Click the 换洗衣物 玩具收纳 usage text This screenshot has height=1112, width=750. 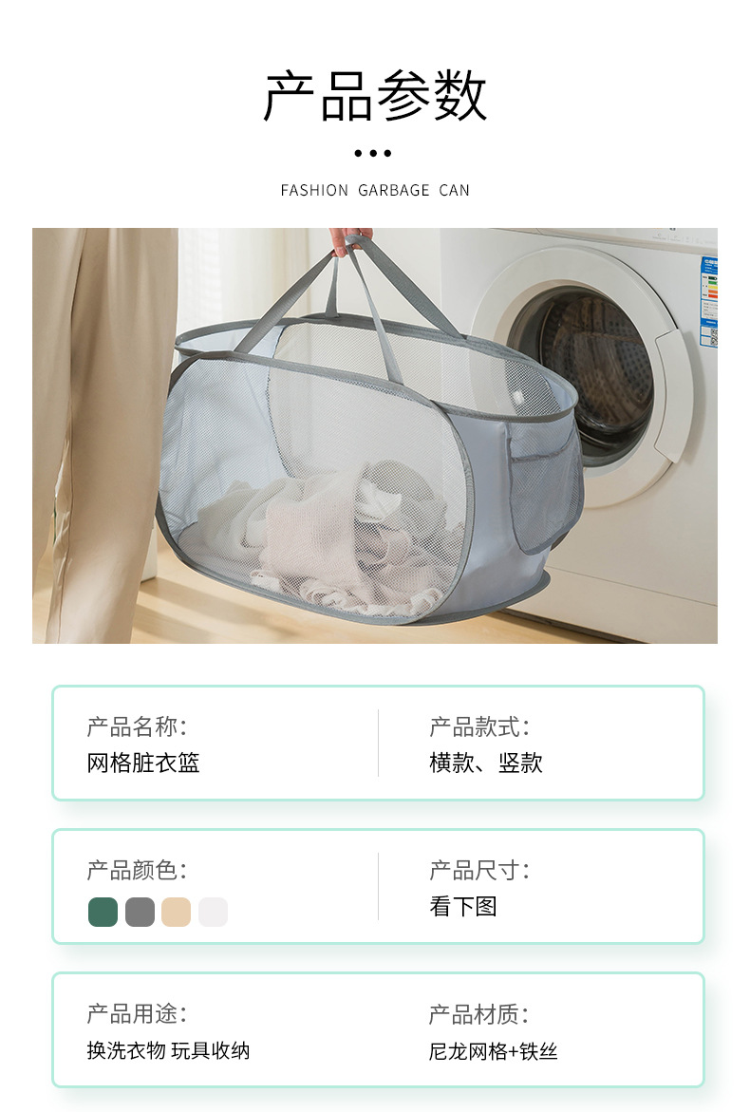coord(169,1050)
